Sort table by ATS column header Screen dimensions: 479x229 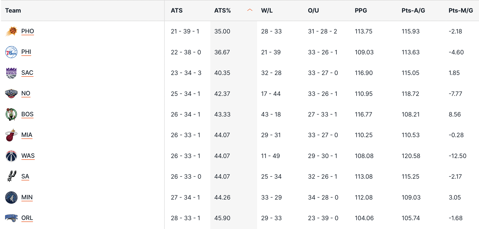(x=177, y=11)
